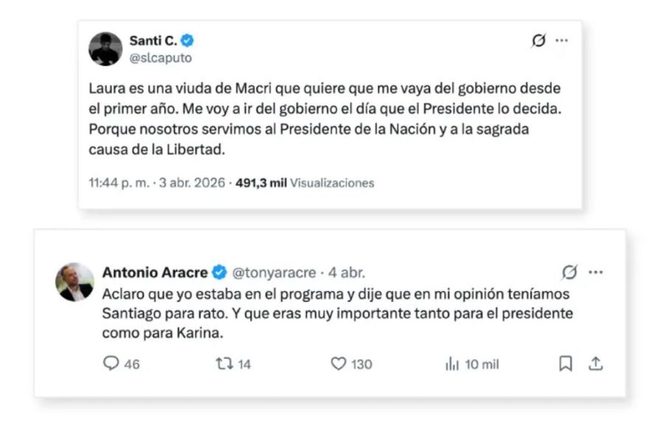This screenshot has height=425, width=664.
Task: Click Antonio Aracre's verified checkmark
Action: tap(218, 272)
